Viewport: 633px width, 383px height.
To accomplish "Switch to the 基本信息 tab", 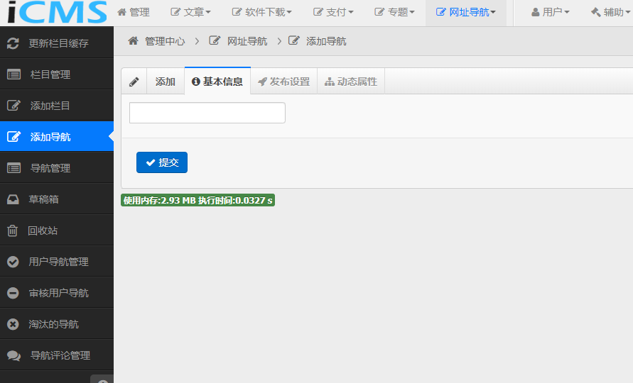I will [217, 81].
